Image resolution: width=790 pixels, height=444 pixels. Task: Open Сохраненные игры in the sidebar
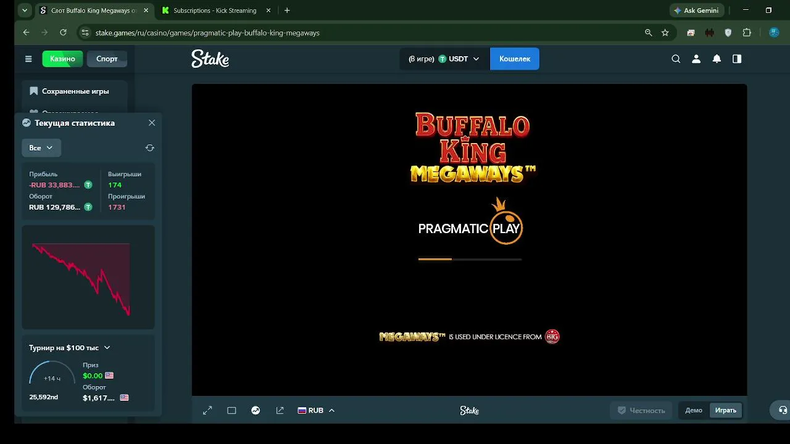(x=75, y=91)
